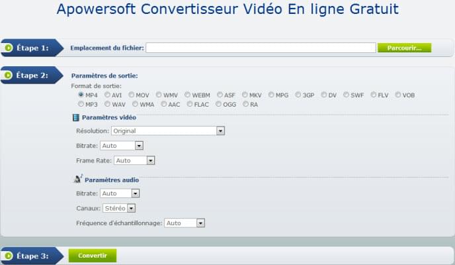Choose the DV format option
The width and height of the screenshot is (455, 265).
[x=324, y=95]
